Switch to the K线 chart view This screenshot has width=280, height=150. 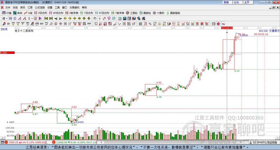point(28,13)
